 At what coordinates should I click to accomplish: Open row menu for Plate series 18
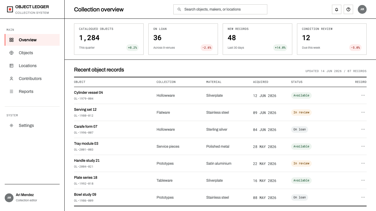363,180
